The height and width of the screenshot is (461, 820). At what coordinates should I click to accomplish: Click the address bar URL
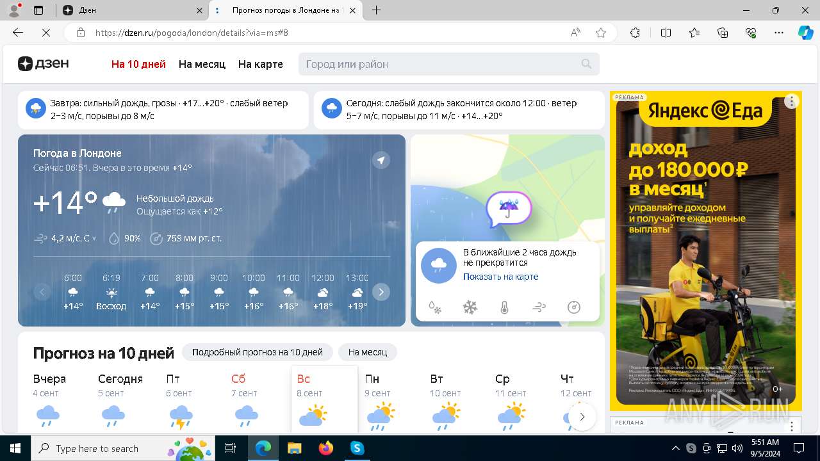pyautogui.click(x=192, y=33)
